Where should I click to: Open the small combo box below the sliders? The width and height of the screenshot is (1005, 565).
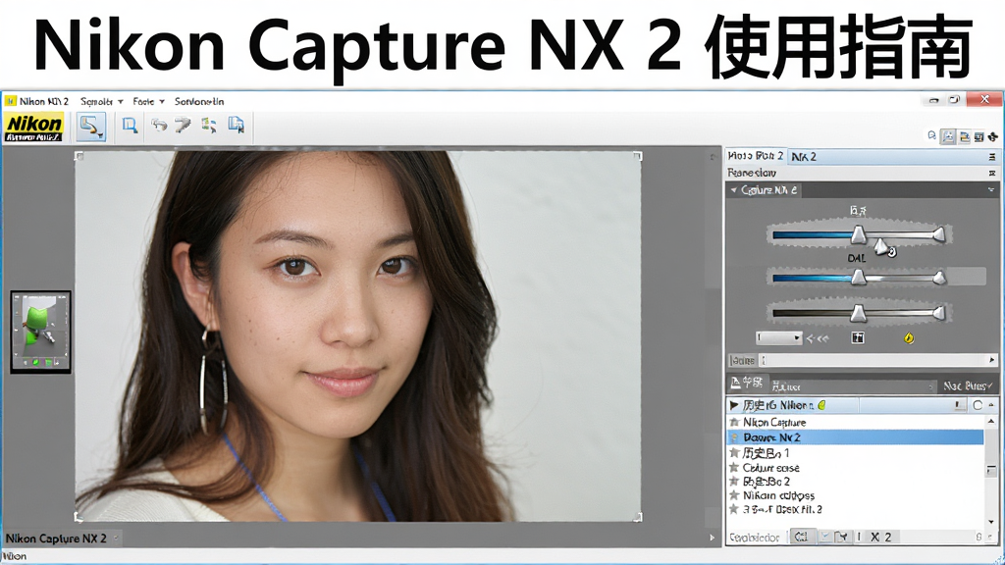778,337
